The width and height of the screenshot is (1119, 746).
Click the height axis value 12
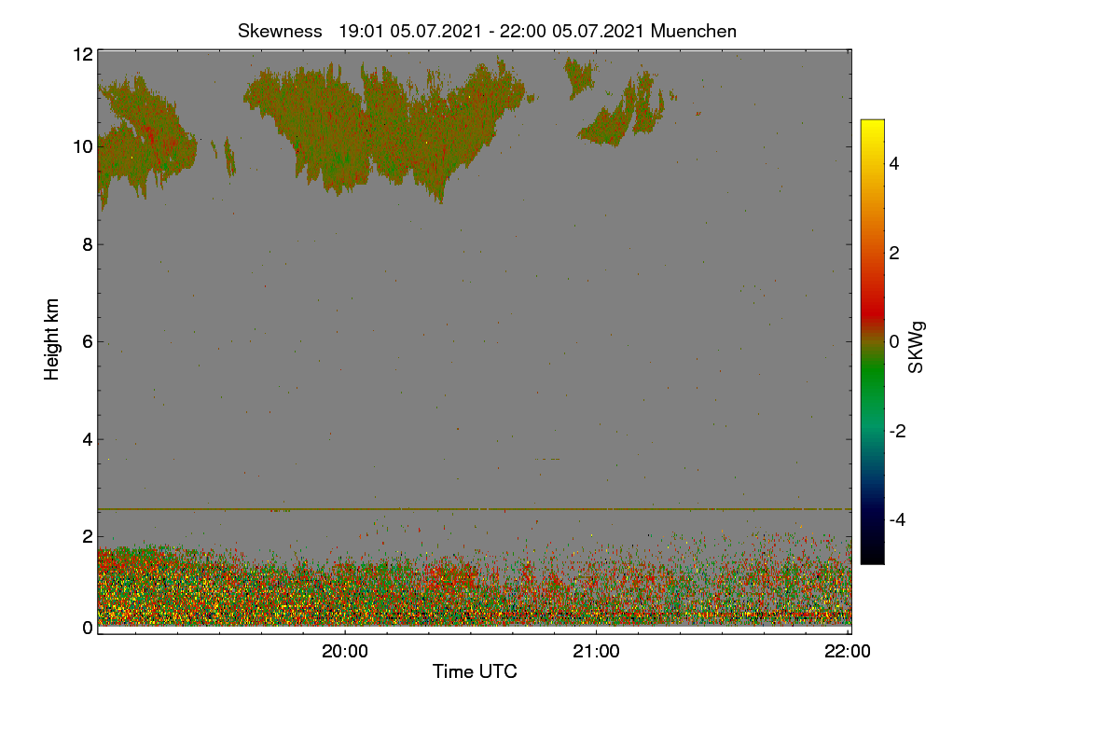pos(83,54)
